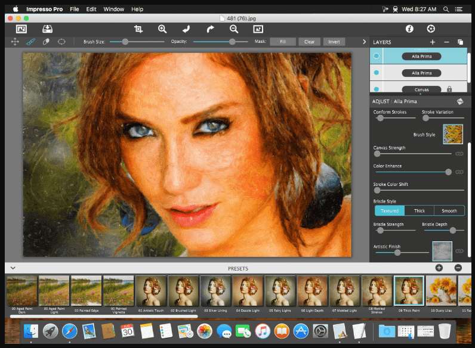Toggle the link icon beside Artistic Finish
This screenshot has width=475, height=348.
coord(459,251)
